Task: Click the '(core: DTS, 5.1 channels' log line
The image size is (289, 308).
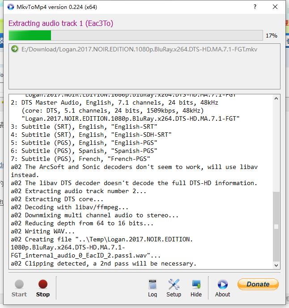Action: [x=113, y=110]
